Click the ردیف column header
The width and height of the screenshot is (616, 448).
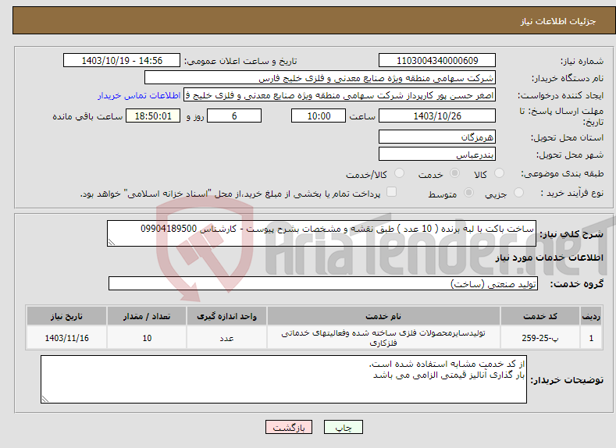(591, 316)
